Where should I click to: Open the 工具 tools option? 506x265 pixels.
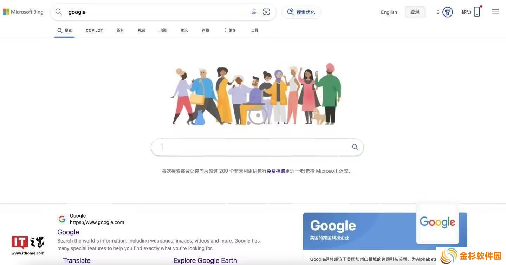(x=255, y=30)
